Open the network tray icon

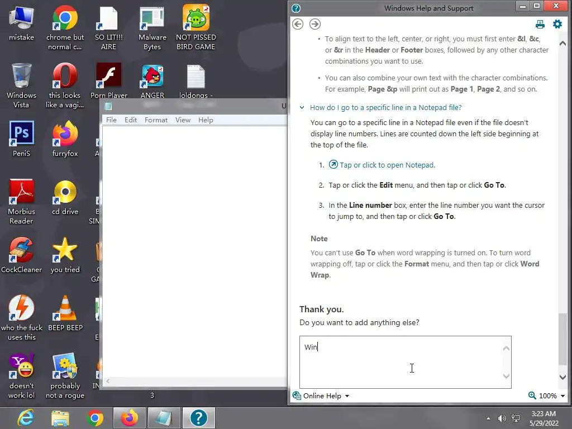(516, 418)
